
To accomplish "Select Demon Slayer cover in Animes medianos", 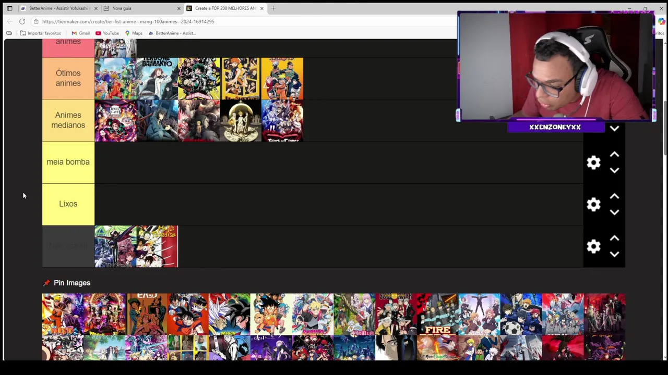I will pos(115,121).
